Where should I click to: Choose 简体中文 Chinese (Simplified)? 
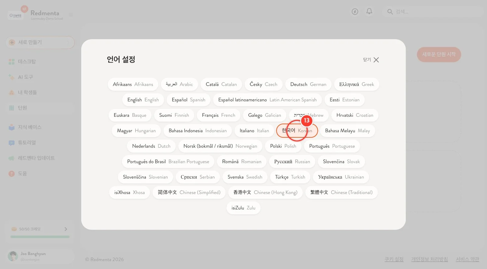(x=189, y=192)
